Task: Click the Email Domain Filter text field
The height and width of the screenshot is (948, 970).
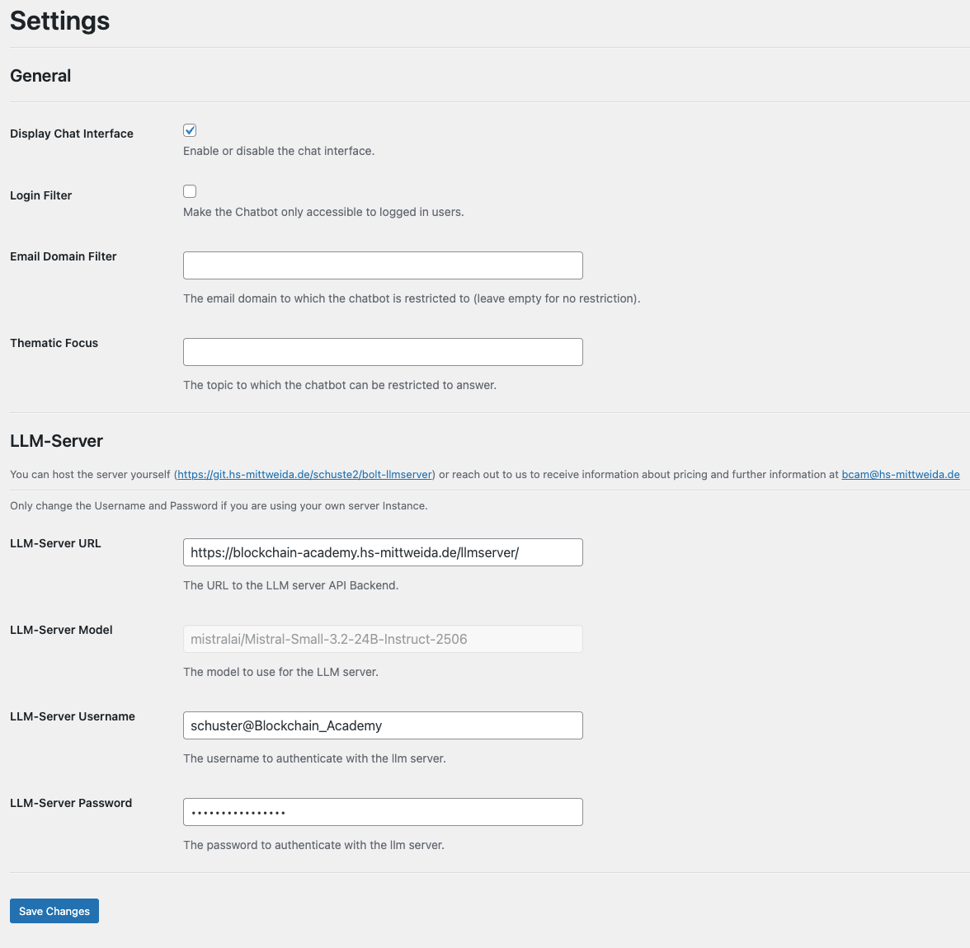Action: 382,265
